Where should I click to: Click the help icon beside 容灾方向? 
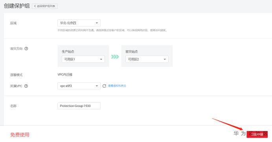26,49
